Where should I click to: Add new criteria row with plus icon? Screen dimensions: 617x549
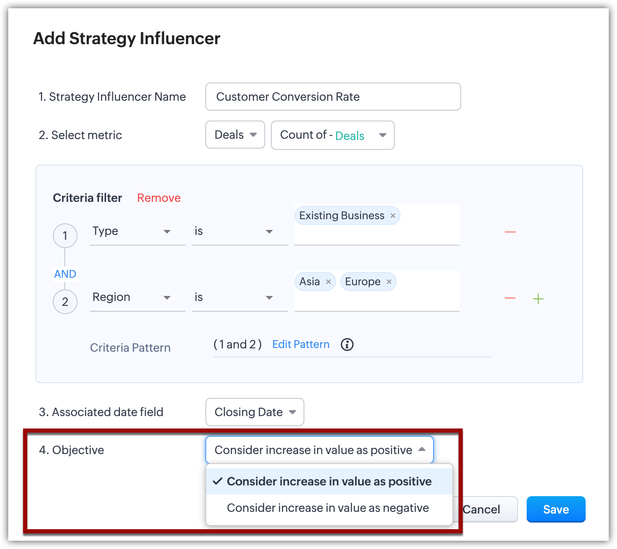pos(538,299)
